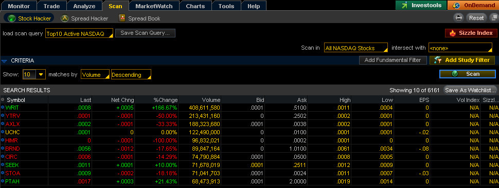Click the printer icon
Screen dimensions: 499x188
[459, 18]
